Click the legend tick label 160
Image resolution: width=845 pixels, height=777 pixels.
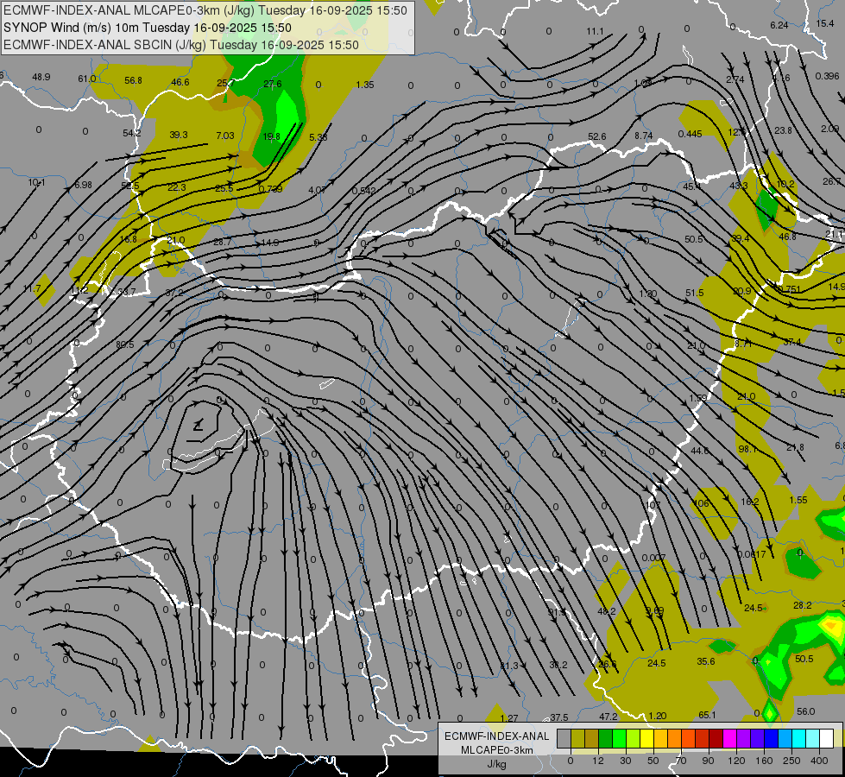[764, 761]
